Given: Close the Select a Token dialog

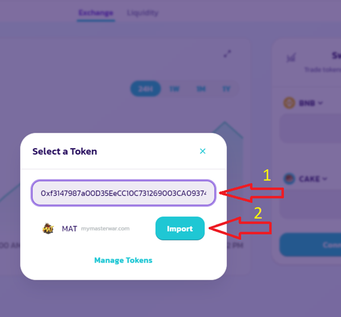Looking at the screenshot, I should 202,151.
